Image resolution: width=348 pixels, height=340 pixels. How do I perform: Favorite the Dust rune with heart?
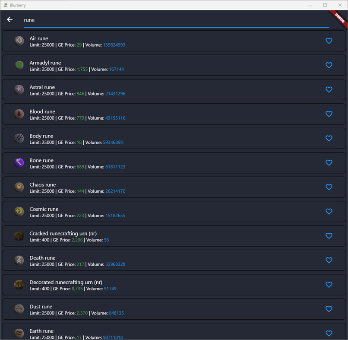(329, 309)
